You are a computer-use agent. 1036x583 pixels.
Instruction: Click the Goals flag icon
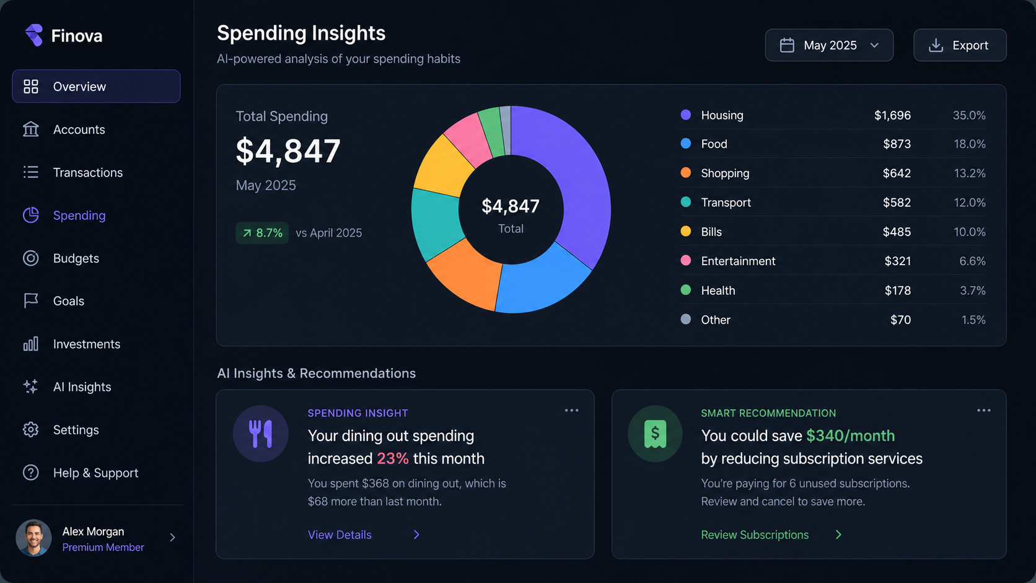(x=30, y=300)
